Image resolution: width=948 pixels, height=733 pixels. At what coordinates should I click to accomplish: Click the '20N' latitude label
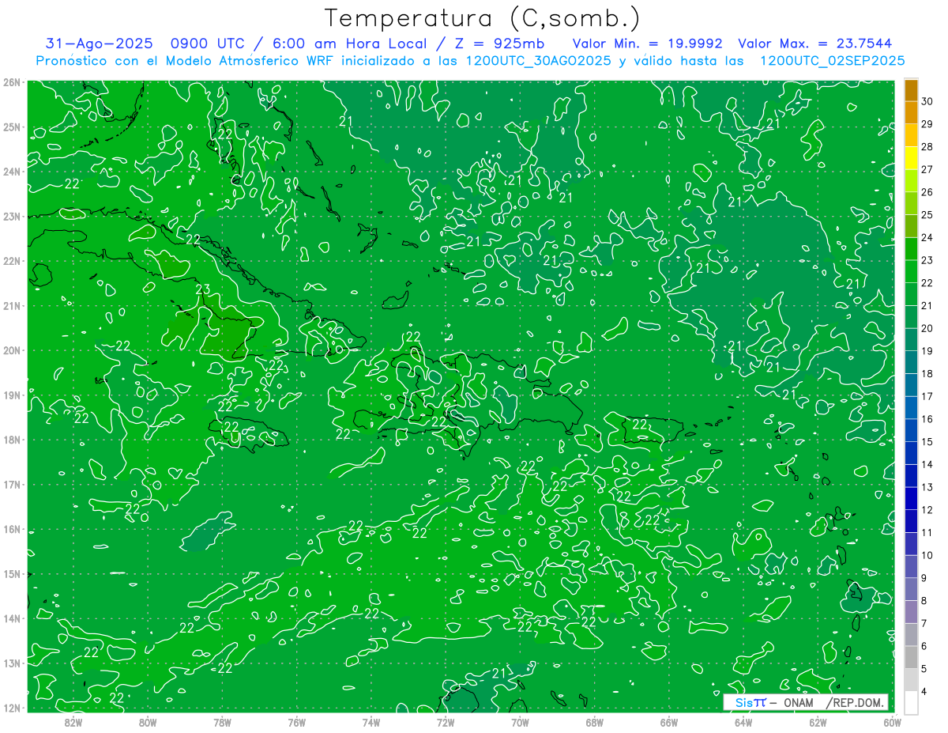point(12,350)
